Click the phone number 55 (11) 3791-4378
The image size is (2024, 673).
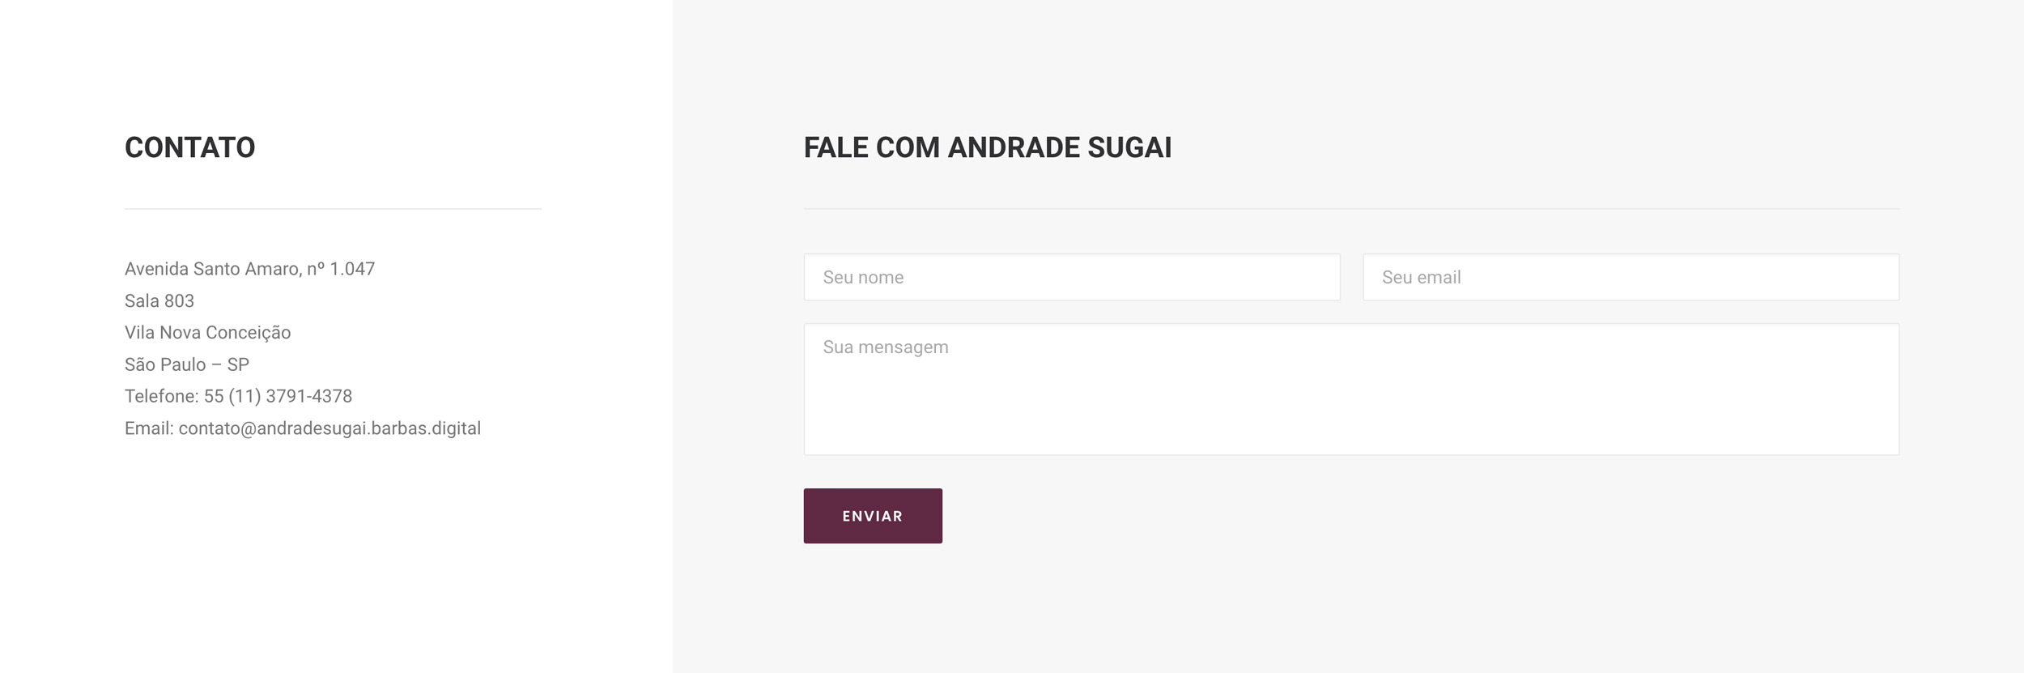[x=278, y=396]
